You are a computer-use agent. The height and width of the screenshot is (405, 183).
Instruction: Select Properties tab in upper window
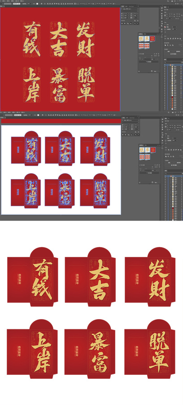165,7
